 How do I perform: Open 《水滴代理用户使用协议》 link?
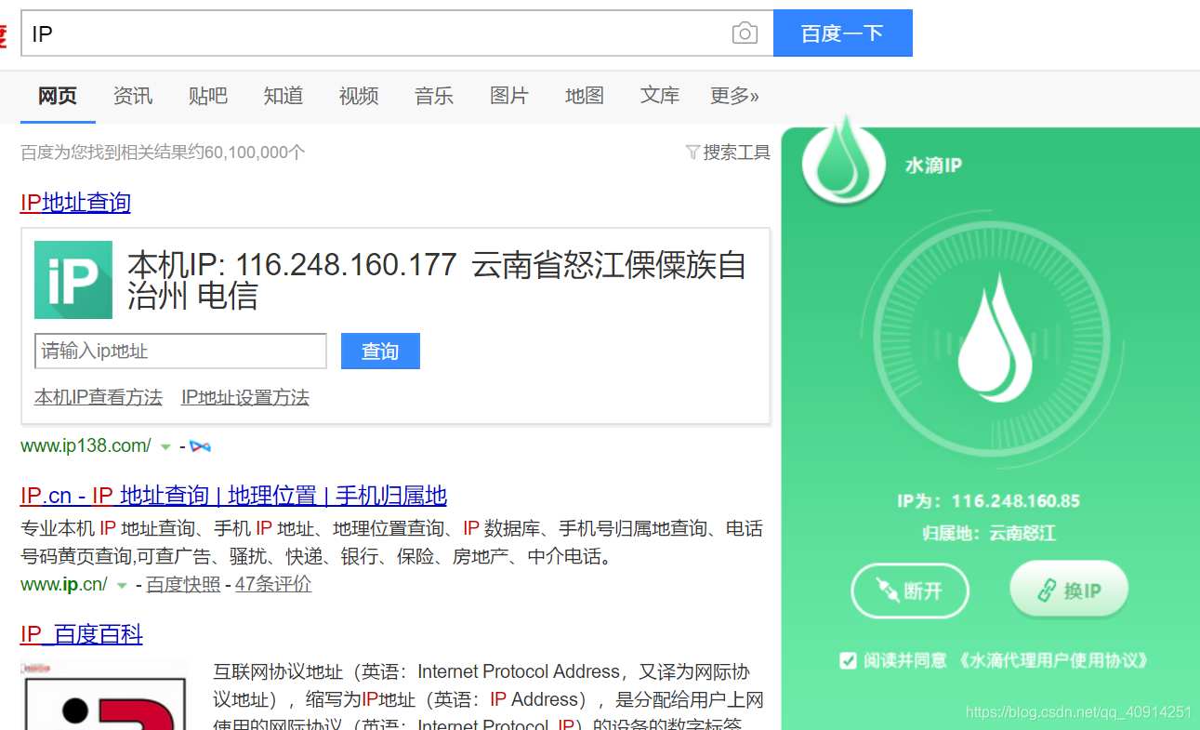[x=1052, y=660]
